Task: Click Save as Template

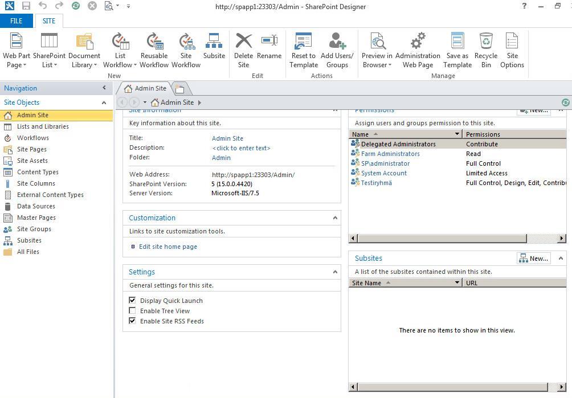Action: (x=457, y=51)
